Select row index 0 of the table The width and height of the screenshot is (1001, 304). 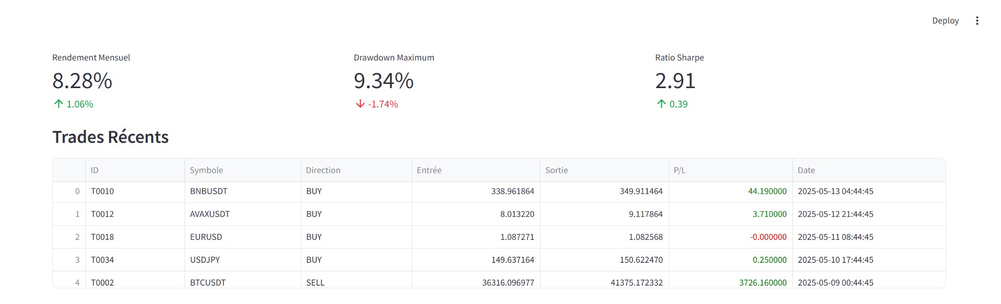point(69,191)
